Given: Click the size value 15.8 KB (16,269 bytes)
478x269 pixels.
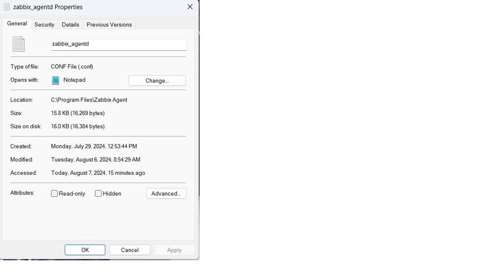Looking at the screenshot, I should [78, 113].
